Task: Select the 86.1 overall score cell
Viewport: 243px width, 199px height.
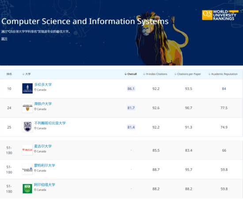Action: 131,88
